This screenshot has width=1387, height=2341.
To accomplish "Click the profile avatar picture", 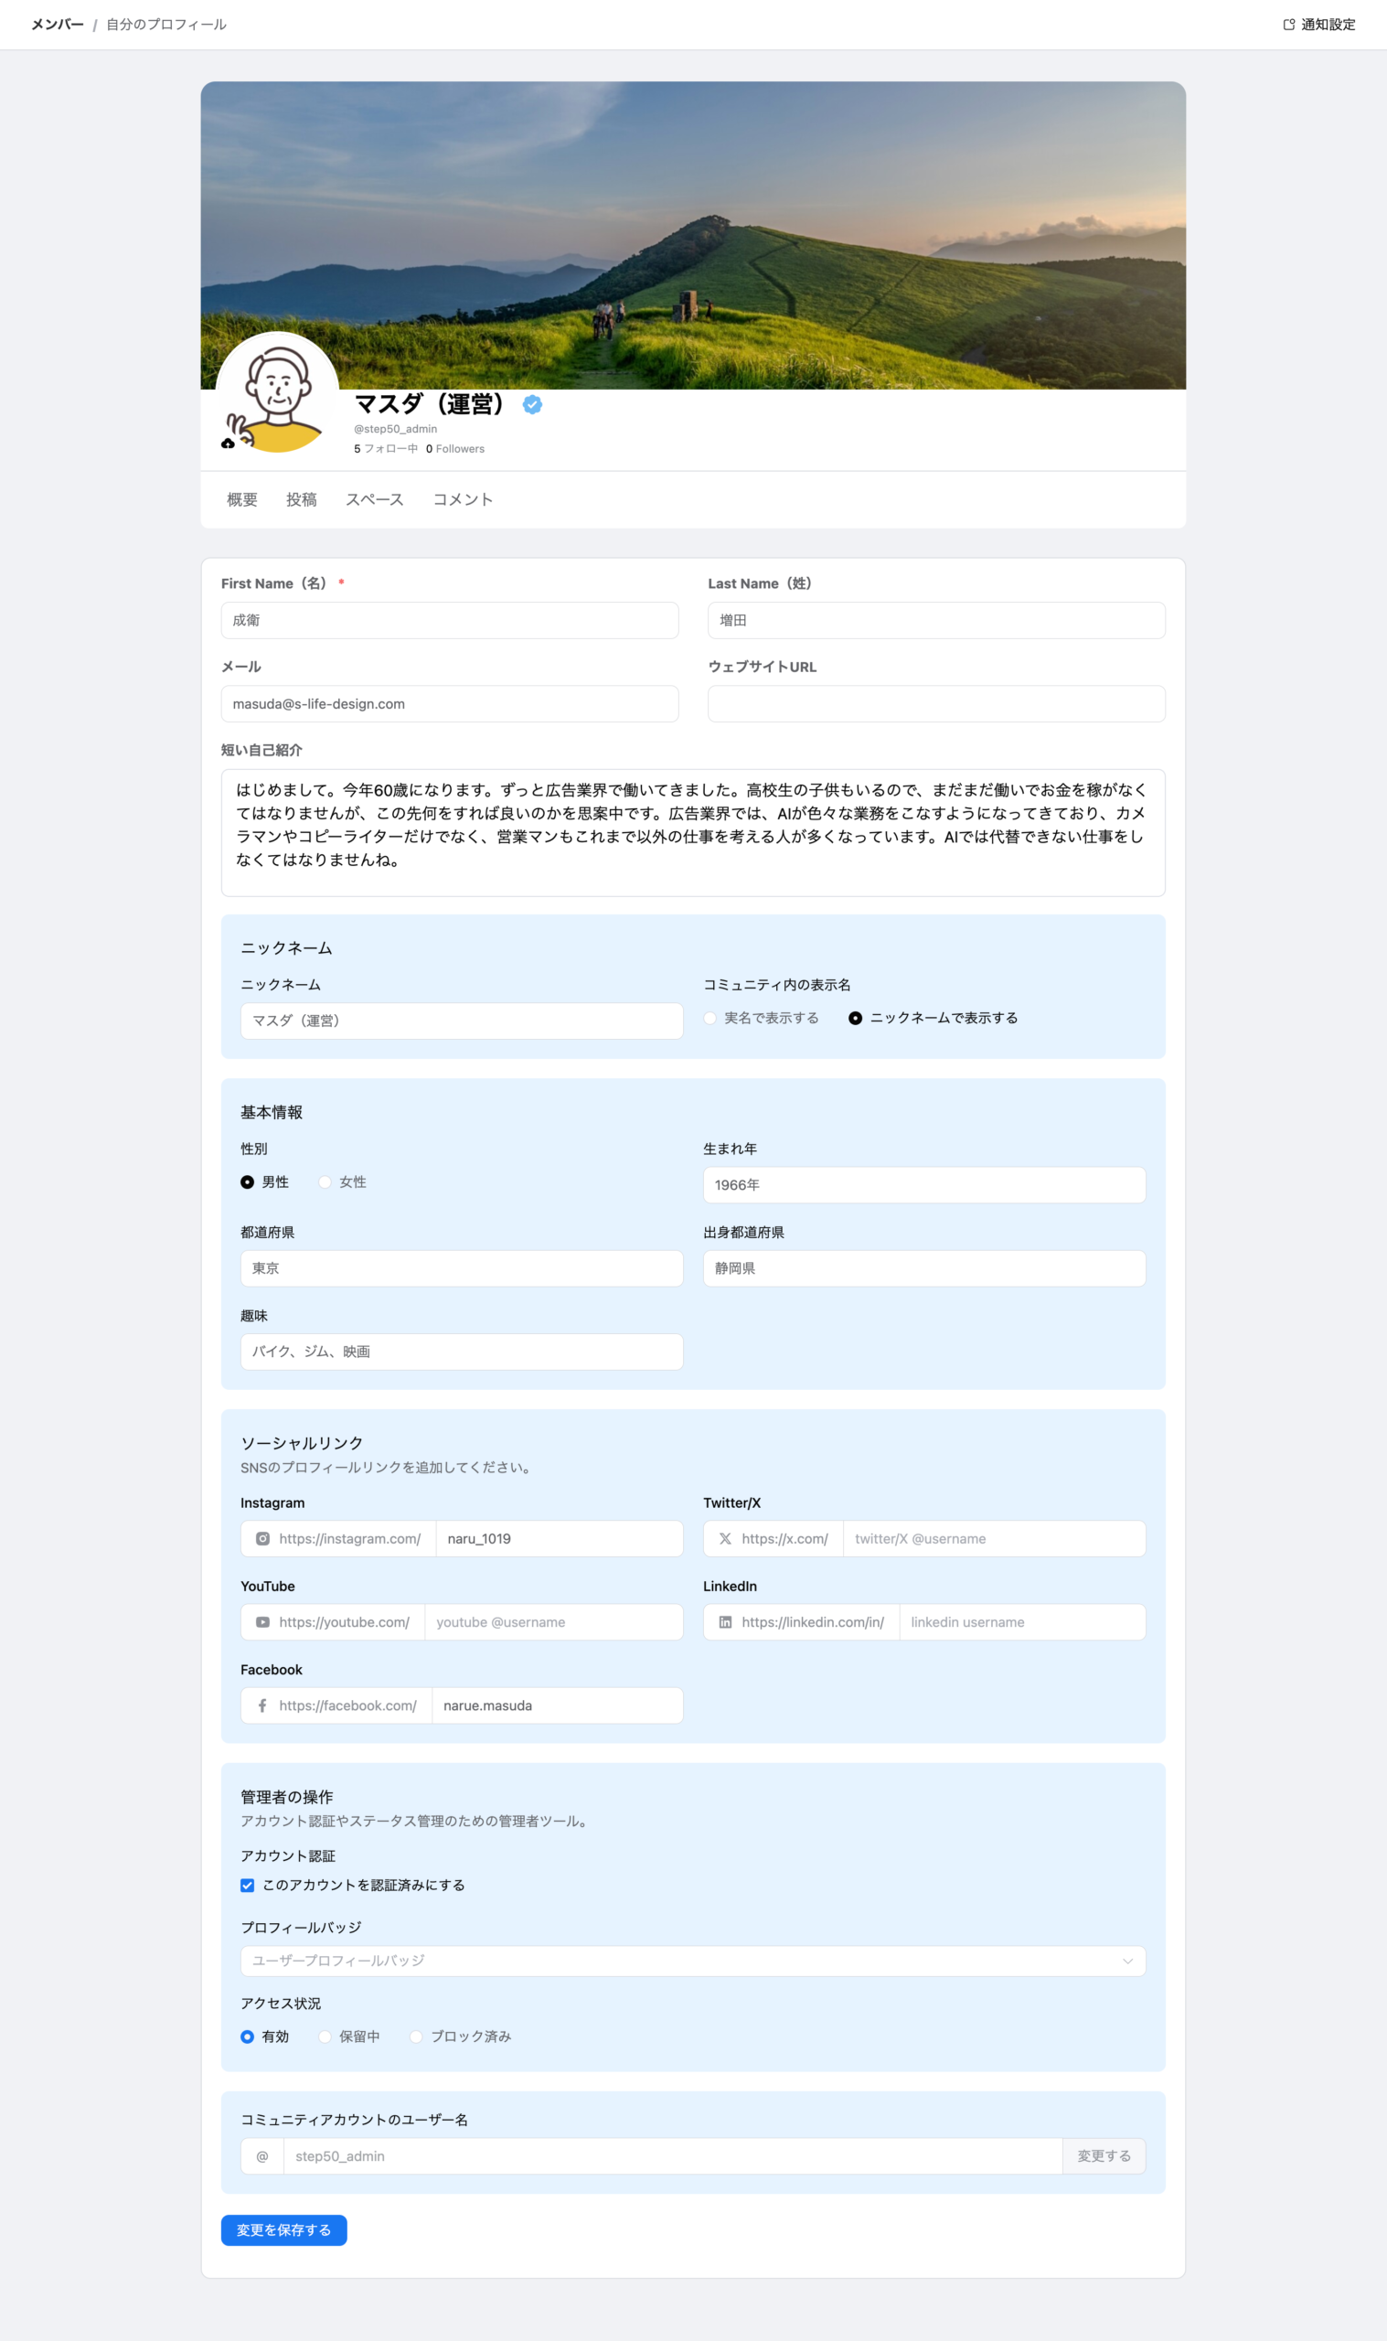I will pos(278,392).
